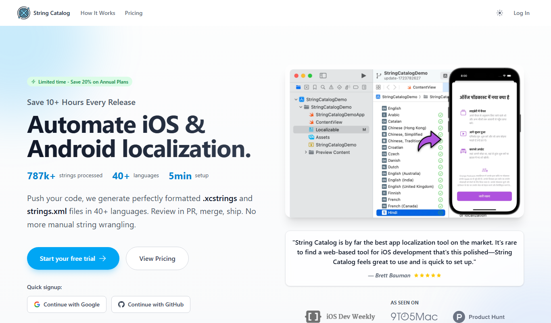The height and width of the screenshot is (323, 551).
Task: Select StringCatalogDemoApp swift file
Action: (336, 115)
